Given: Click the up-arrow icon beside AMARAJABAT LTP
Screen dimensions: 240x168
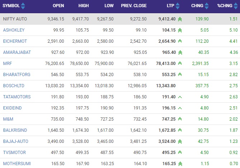Looking at the screenshot, I should pyautogui.click(x=180, y=52).
